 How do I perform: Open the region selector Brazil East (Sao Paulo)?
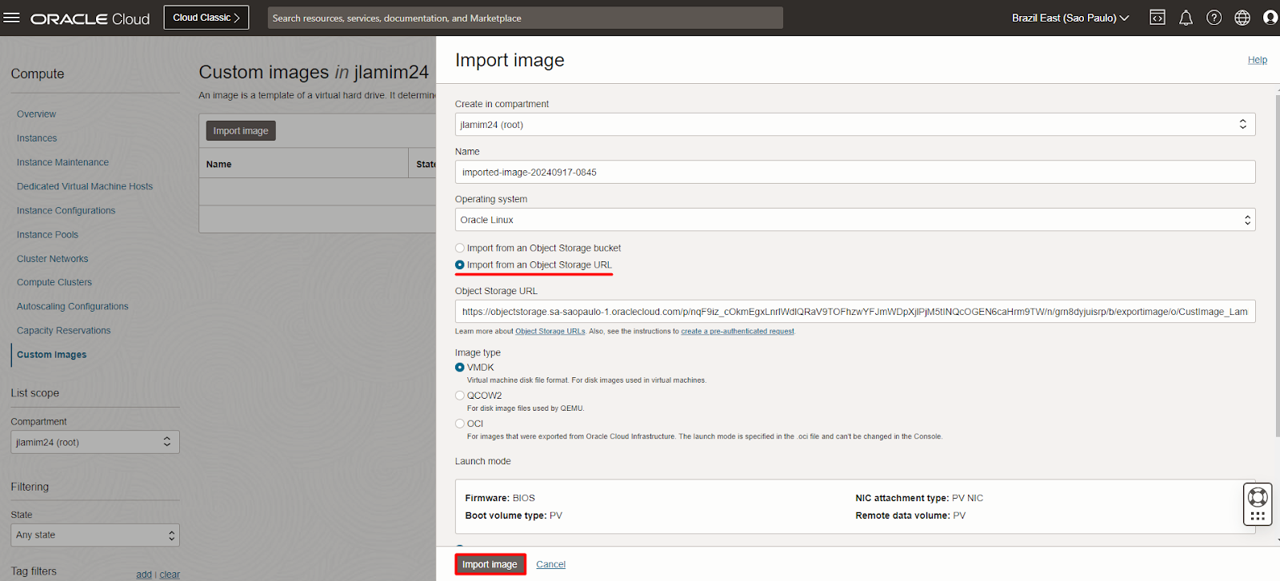pos(1070,18)
